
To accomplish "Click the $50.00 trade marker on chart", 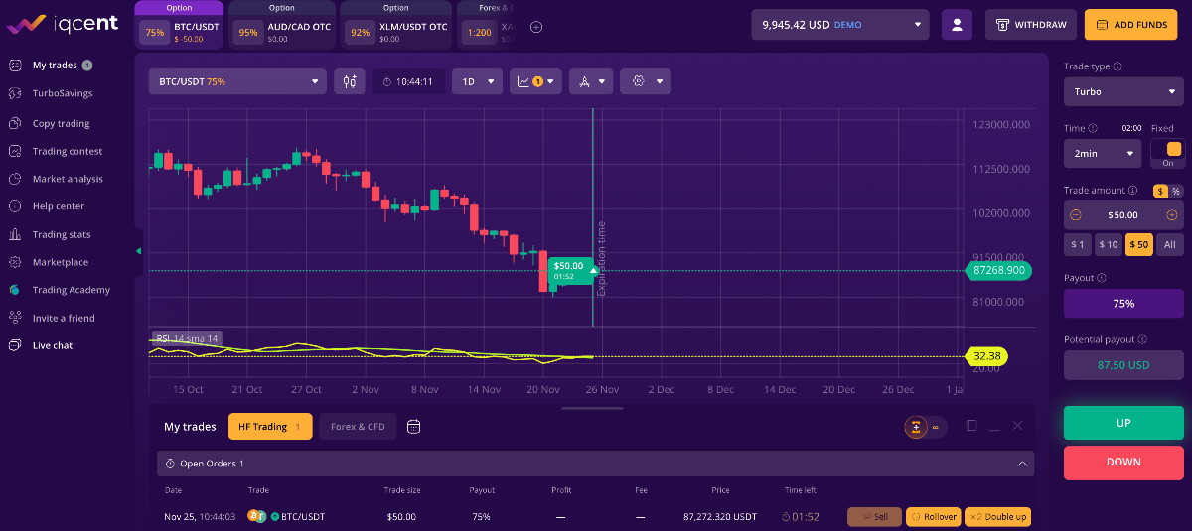I will pos(573,270).
